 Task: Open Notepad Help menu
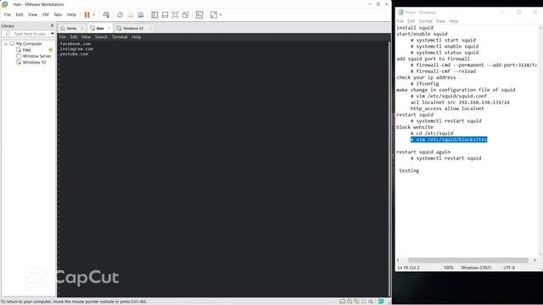tap(454, 21)
